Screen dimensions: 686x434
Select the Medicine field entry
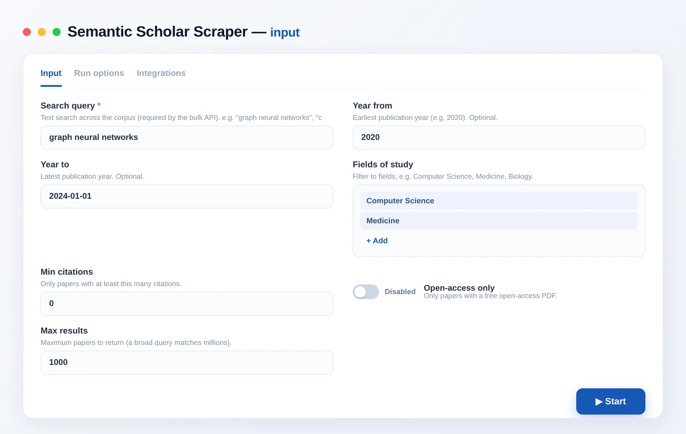tap(499, 221)
